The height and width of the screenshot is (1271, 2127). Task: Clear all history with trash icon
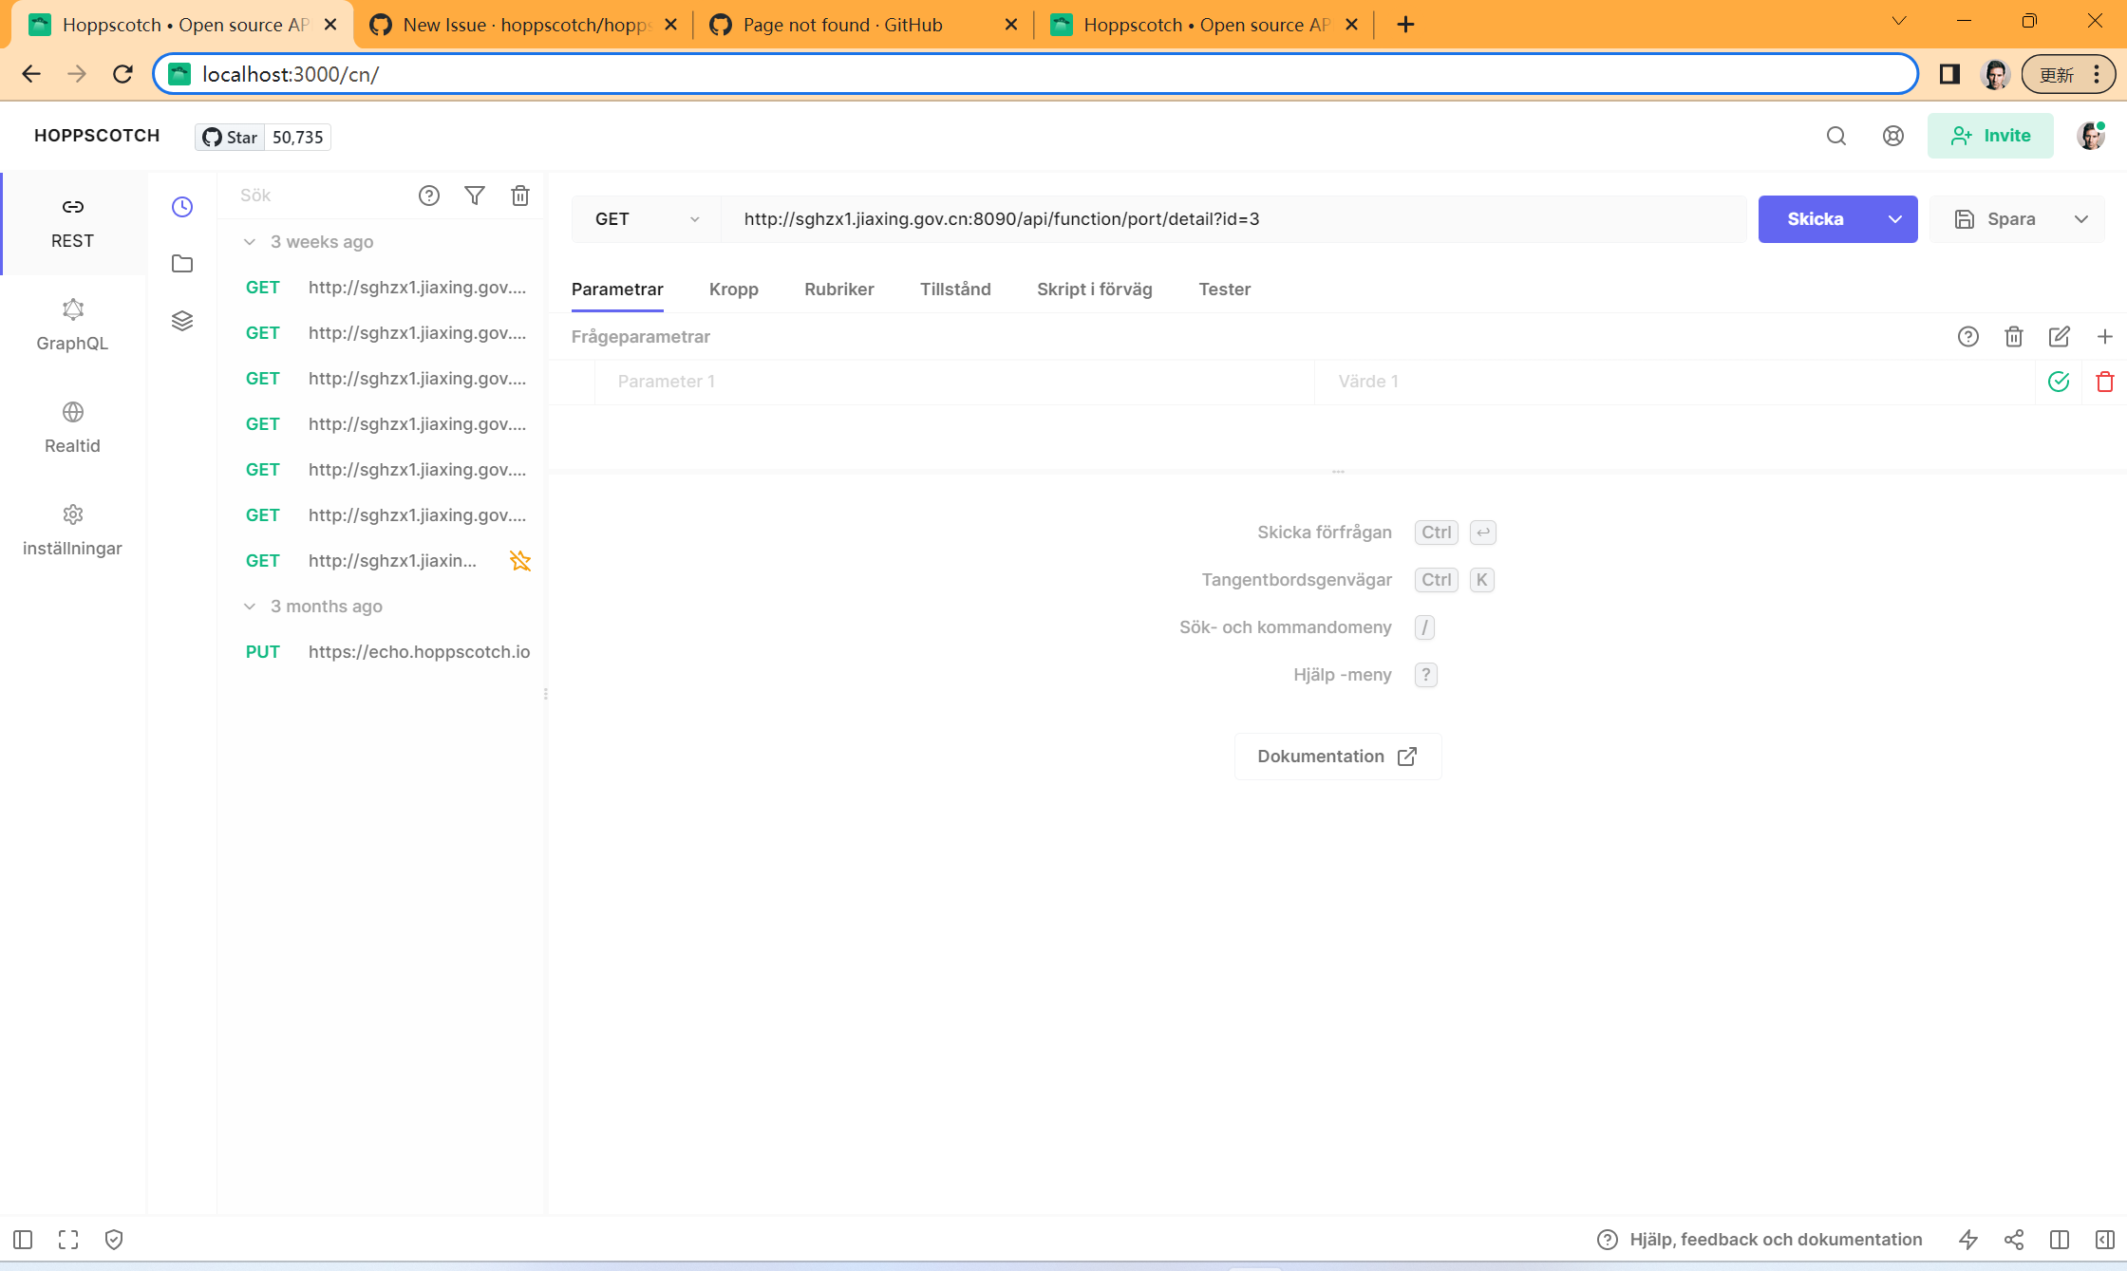pyautogui.click(x=520, y=196)
